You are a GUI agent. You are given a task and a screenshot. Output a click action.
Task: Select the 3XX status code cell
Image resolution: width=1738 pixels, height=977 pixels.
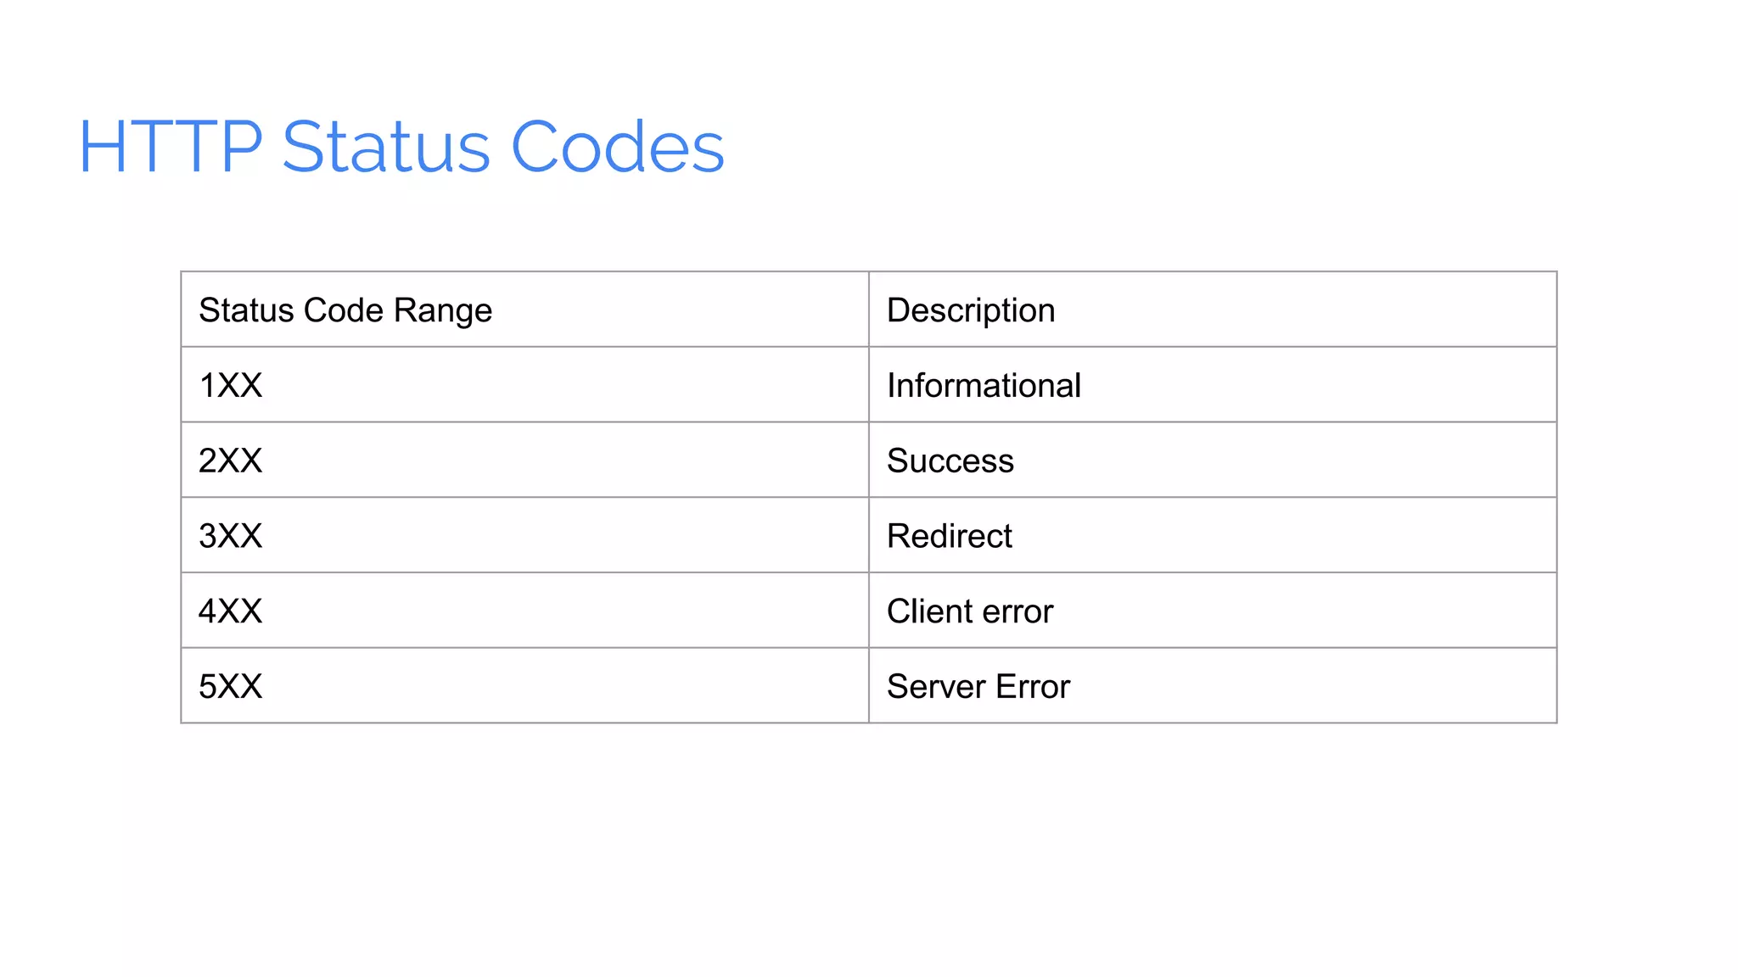524,535
